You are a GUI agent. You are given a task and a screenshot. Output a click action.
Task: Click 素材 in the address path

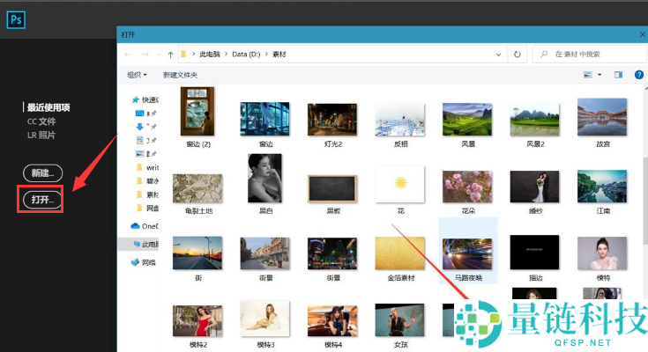pos(279,55)
